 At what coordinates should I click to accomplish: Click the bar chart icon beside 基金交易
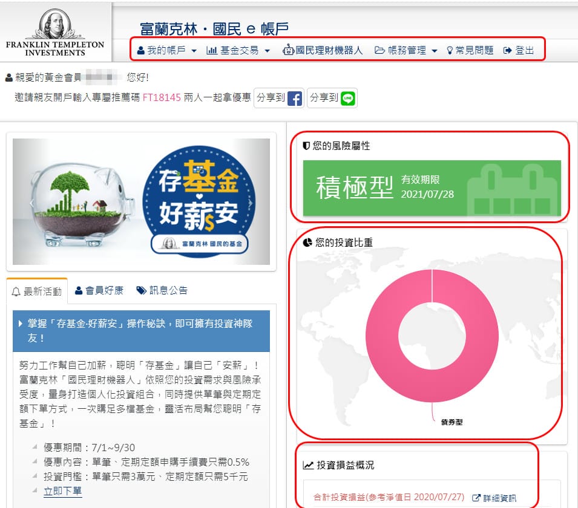pyautogui.click(x=212, y=50)
